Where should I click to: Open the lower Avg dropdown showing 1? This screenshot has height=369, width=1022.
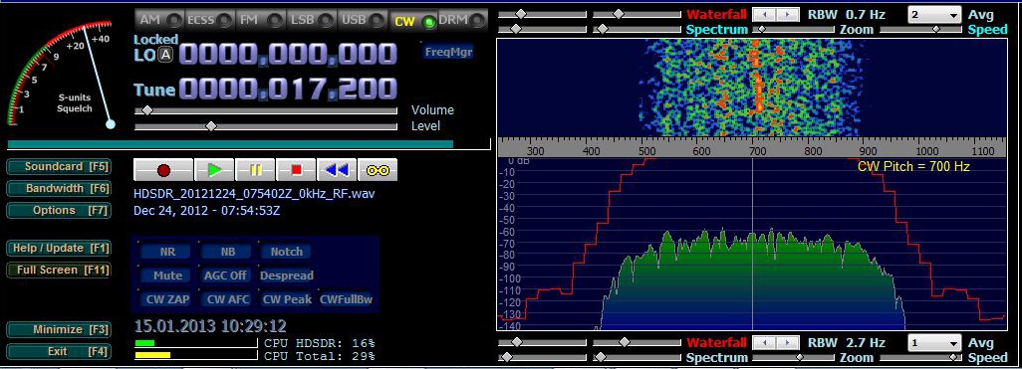934,343
